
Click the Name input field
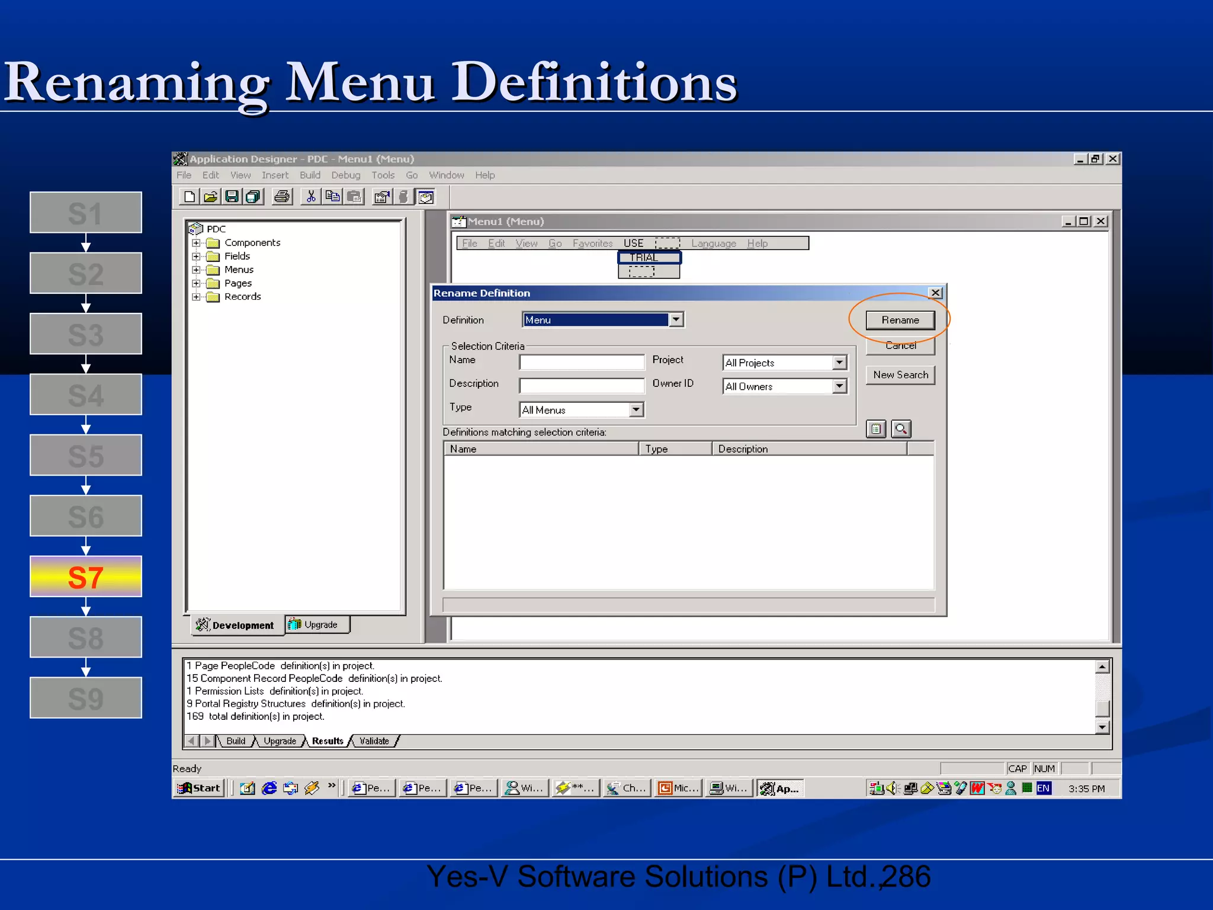[x=582, y=362]
